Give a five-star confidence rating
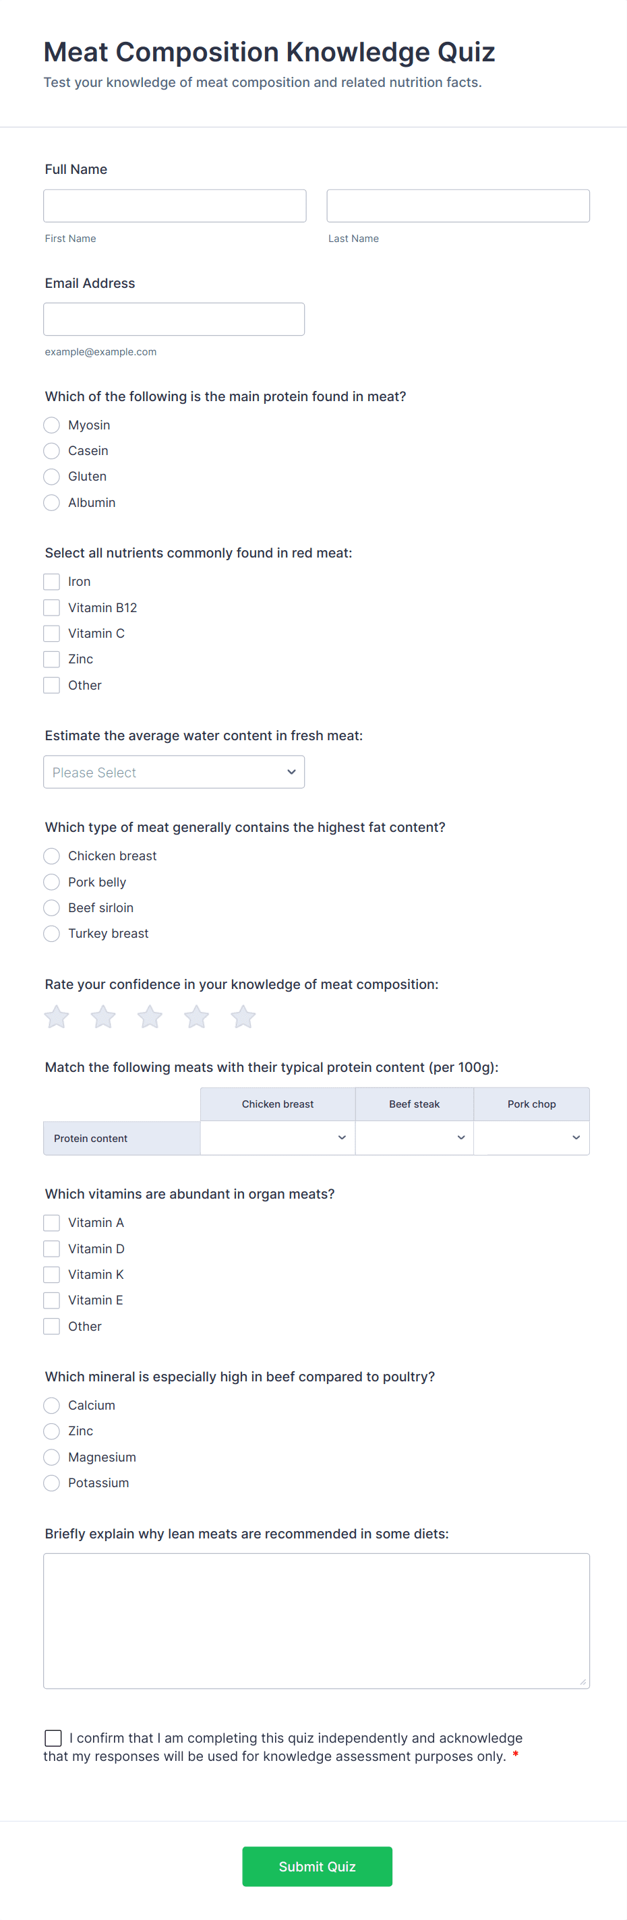Screen dimensions: 627x1920 (243, 1017)
